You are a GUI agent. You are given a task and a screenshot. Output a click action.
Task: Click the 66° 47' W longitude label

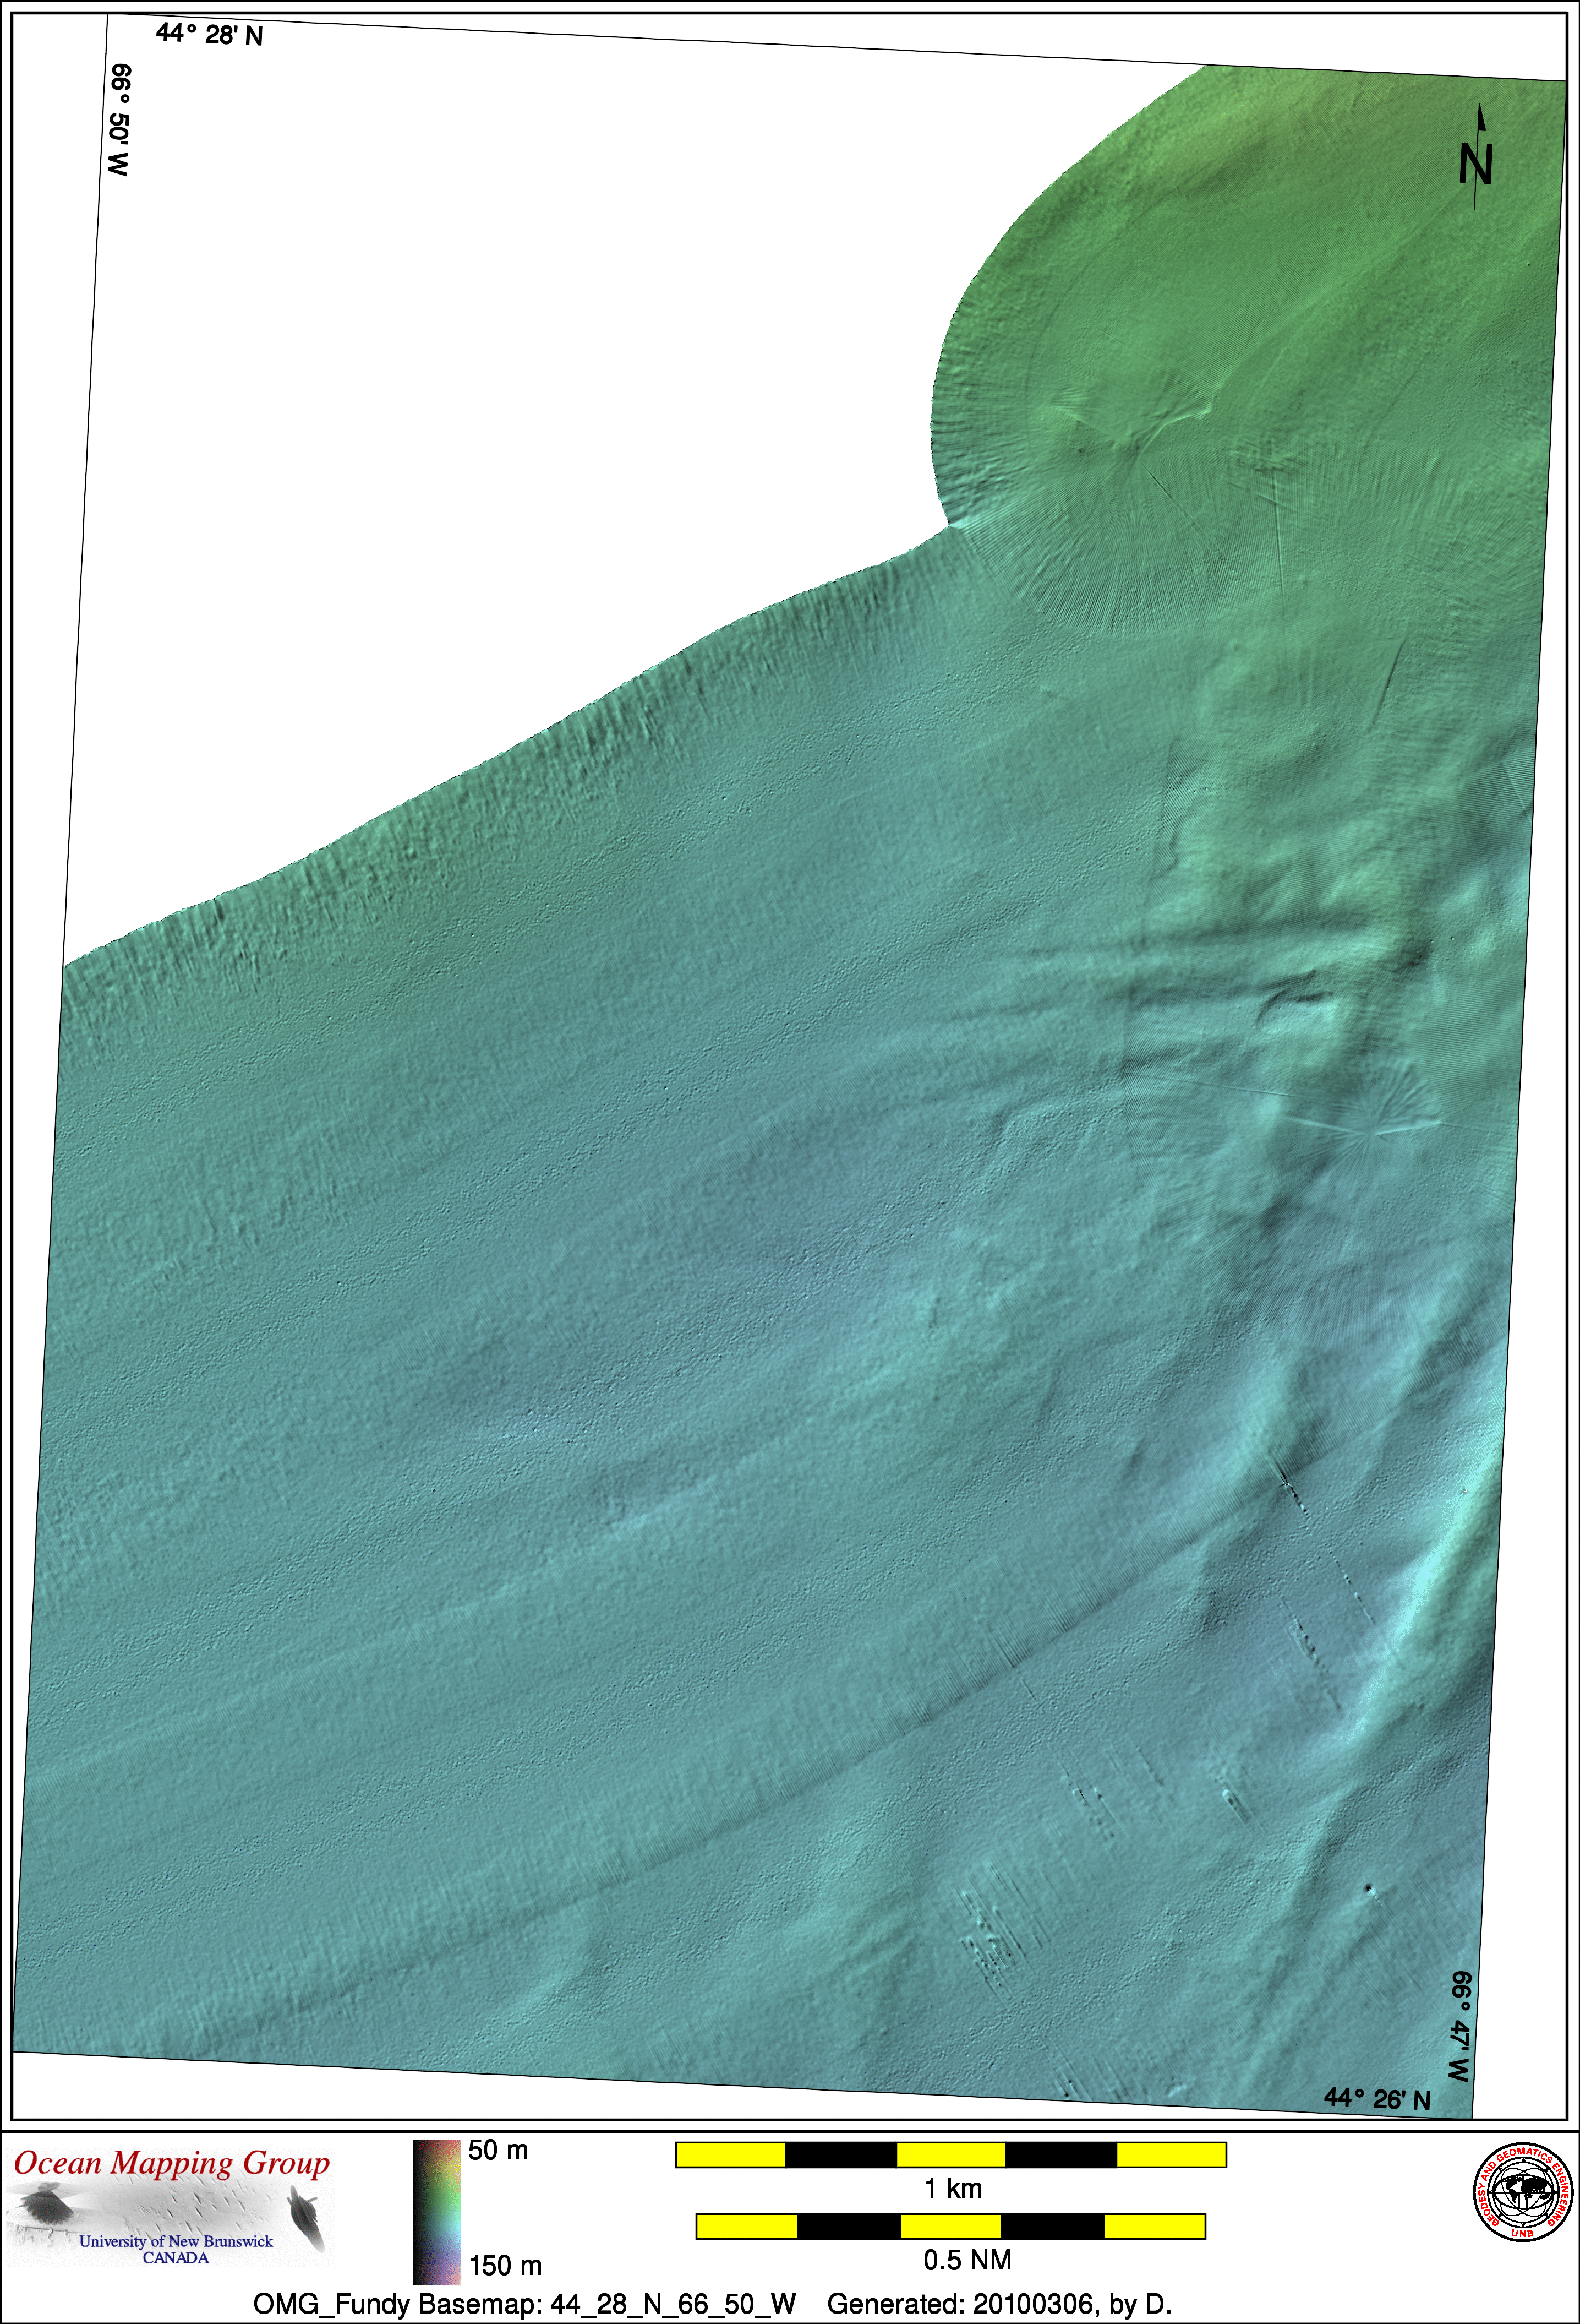click(1460, 2027)
